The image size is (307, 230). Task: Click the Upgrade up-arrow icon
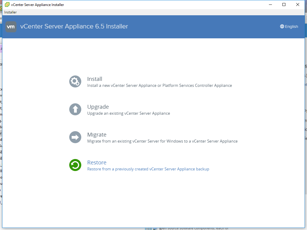click(x=75, y=109)
